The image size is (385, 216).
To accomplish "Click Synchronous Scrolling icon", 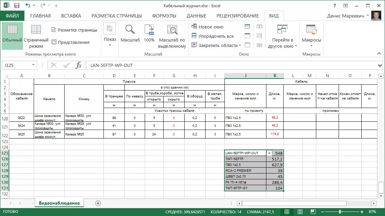I will point(259,36).
